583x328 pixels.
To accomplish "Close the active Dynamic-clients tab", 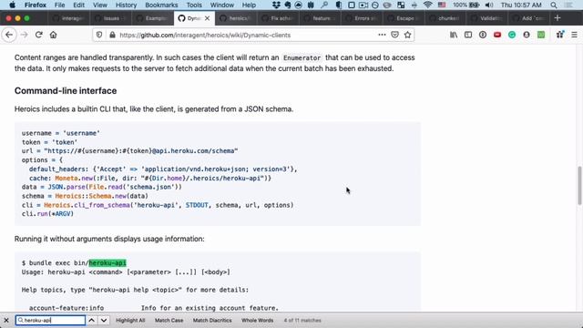I will point(207,18).
